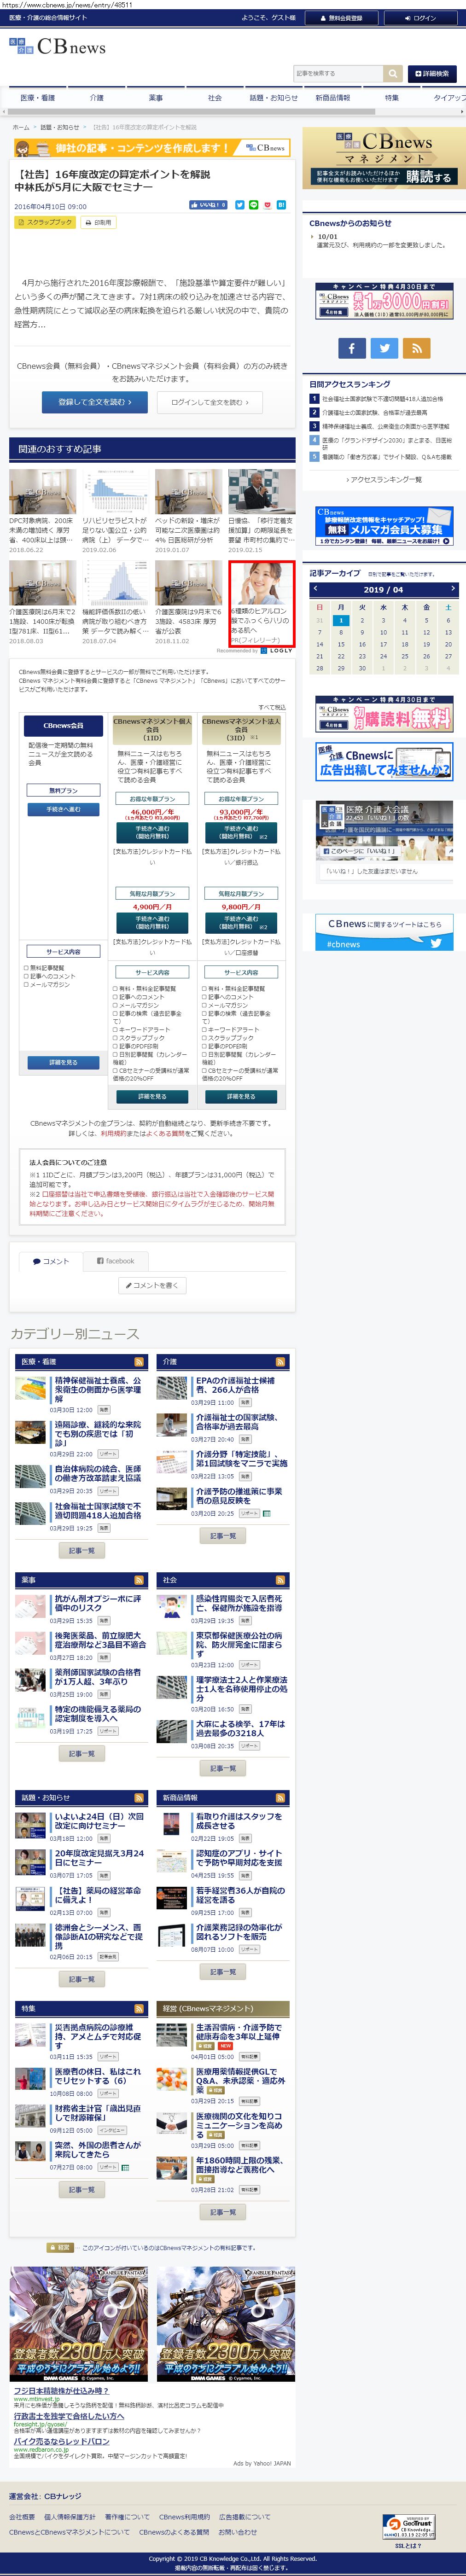Open RSS feed icon for 介護 category

pyautogui.click(x=281, y=1361)
